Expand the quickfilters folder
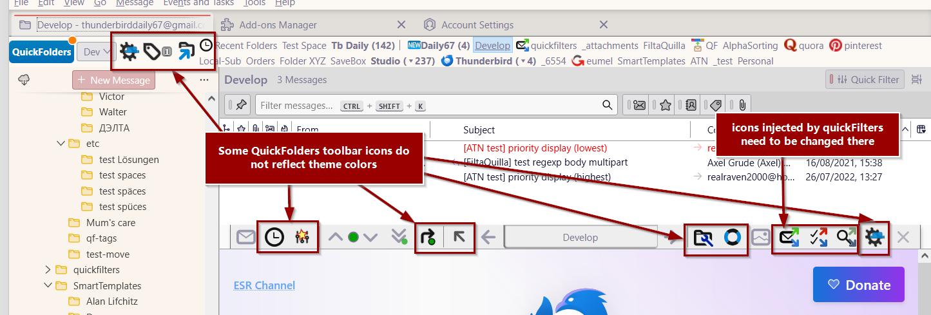Screen dimensions: 931x315 click(x=48, y=270)
